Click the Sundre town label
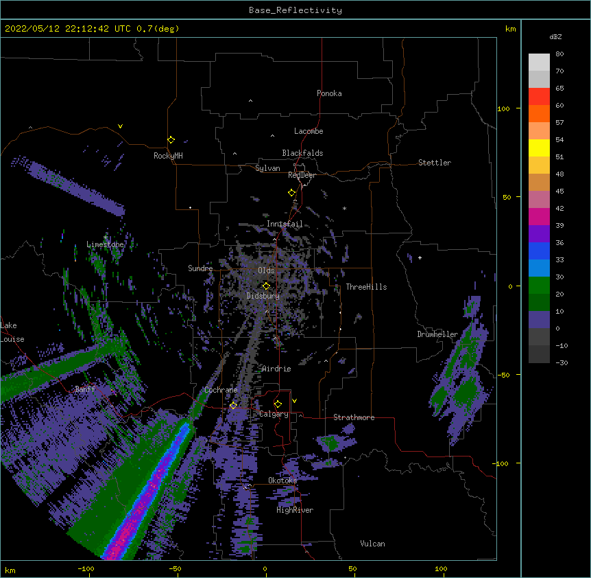591x578 pixels. 200,268
